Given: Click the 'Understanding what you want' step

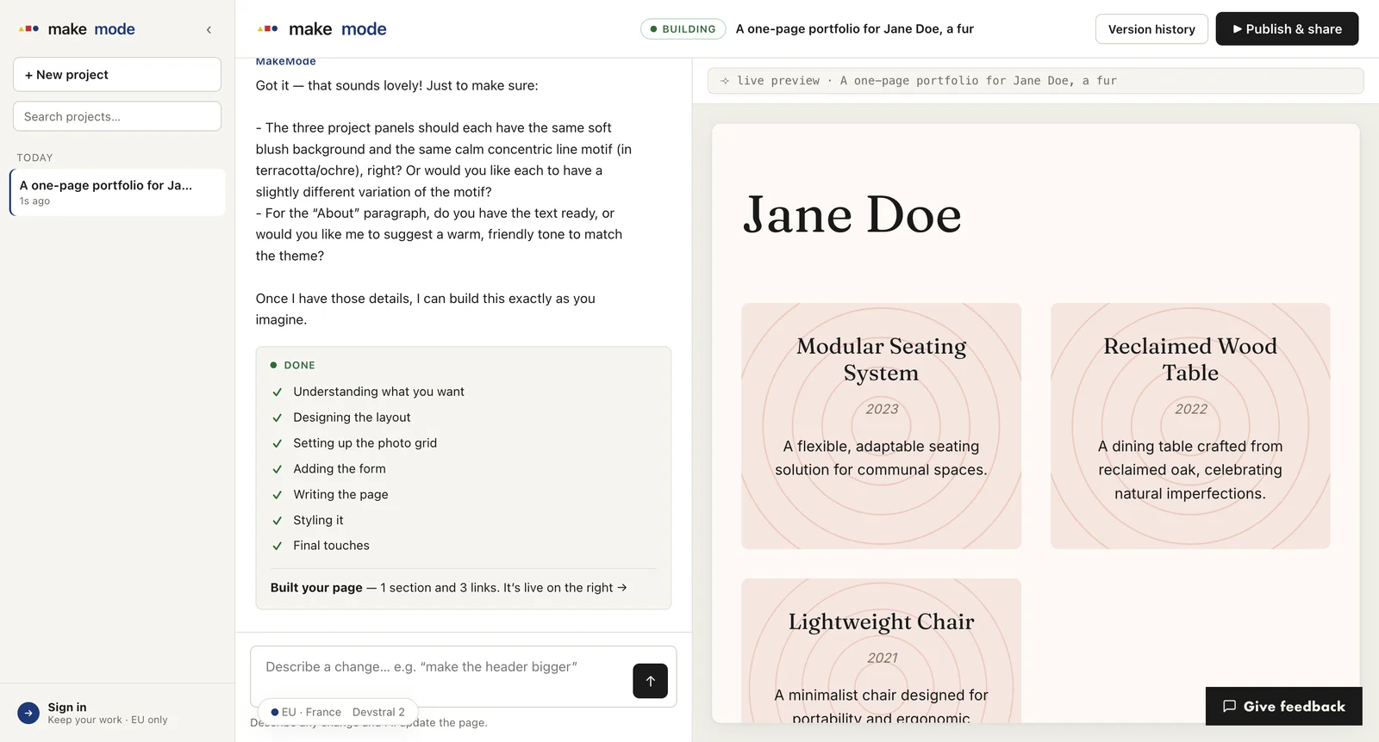Looking at the screenshot, I should [378, 392].
